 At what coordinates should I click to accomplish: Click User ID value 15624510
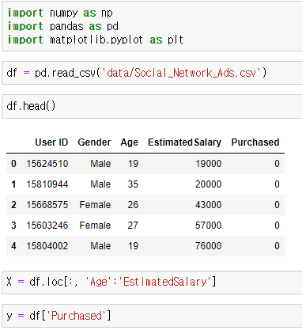pyautogui.click(x=47, y=164)
